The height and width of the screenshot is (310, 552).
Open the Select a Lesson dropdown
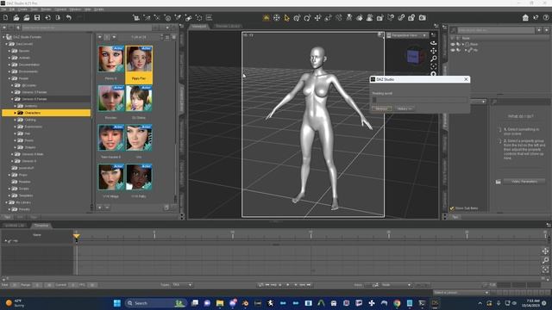coord(461,293)
